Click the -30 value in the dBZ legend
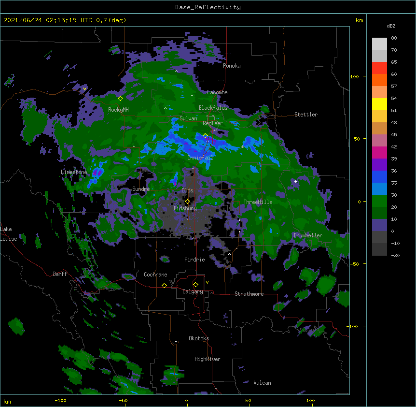This screenshot has height=407, width=416. click(395, 256)
